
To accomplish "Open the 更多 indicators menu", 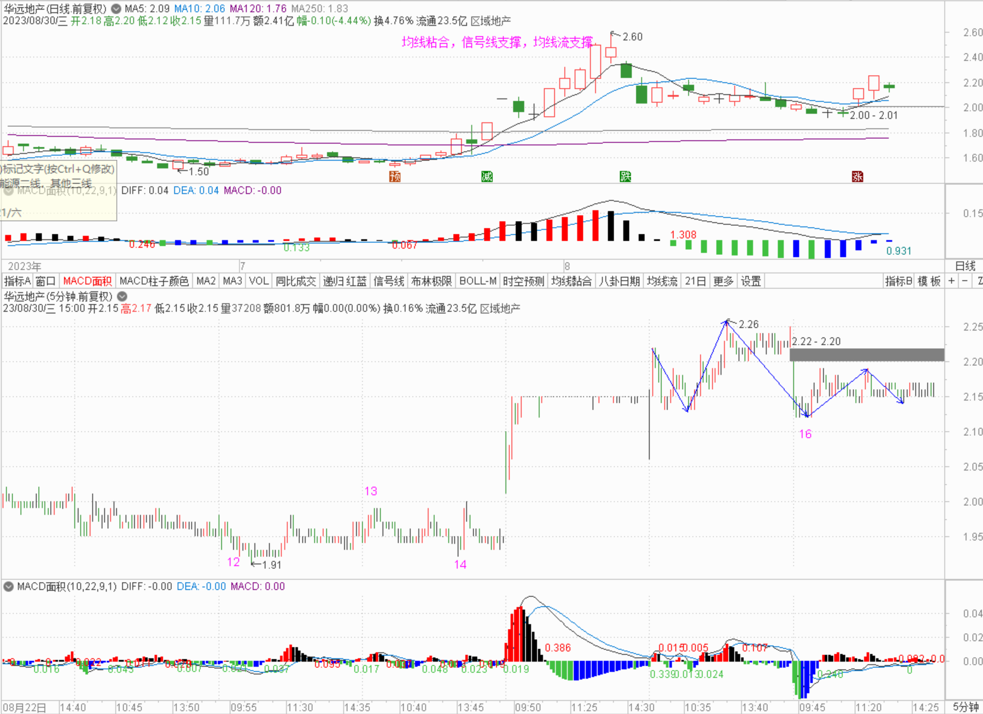I will click(723, 281).
